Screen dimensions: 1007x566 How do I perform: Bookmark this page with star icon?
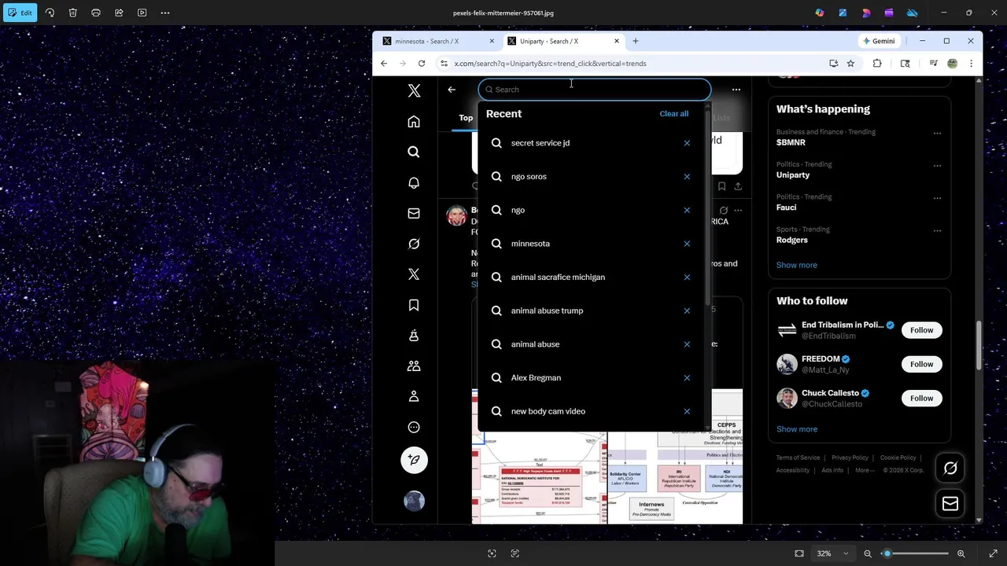click(850, 64)
